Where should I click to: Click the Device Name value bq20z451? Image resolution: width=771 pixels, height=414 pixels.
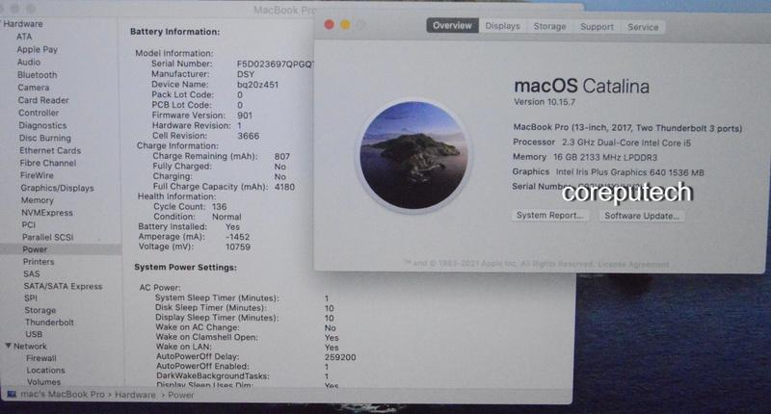(257, 85)
